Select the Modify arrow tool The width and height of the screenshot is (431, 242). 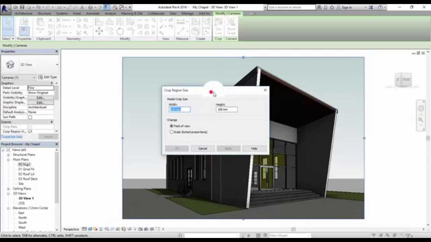(x=7, y=26)
